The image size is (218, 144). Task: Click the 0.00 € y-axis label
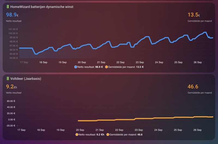[x=12, y=120]
